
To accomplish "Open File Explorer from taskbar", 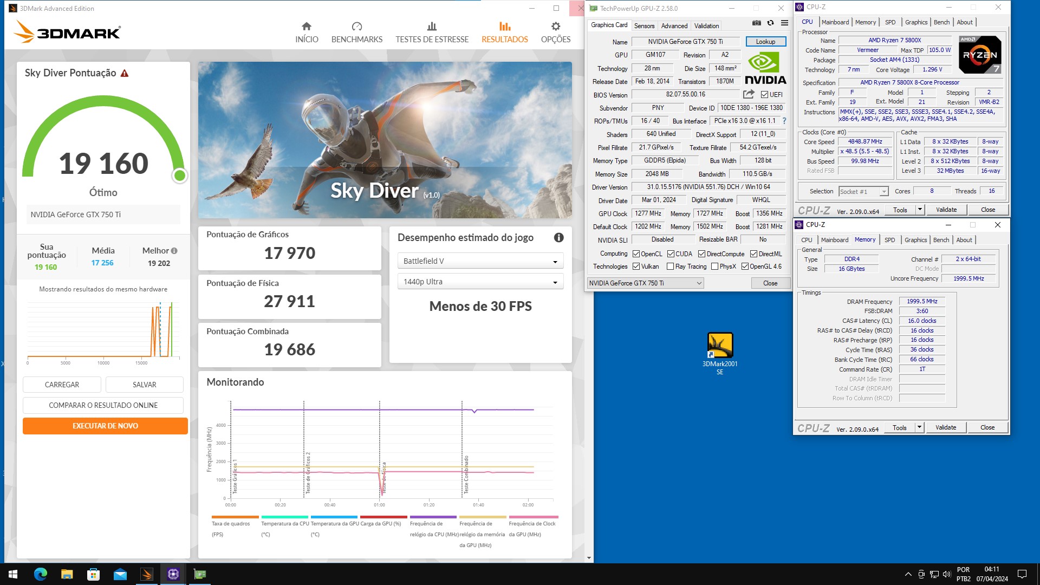I will [x=67, y=574].
